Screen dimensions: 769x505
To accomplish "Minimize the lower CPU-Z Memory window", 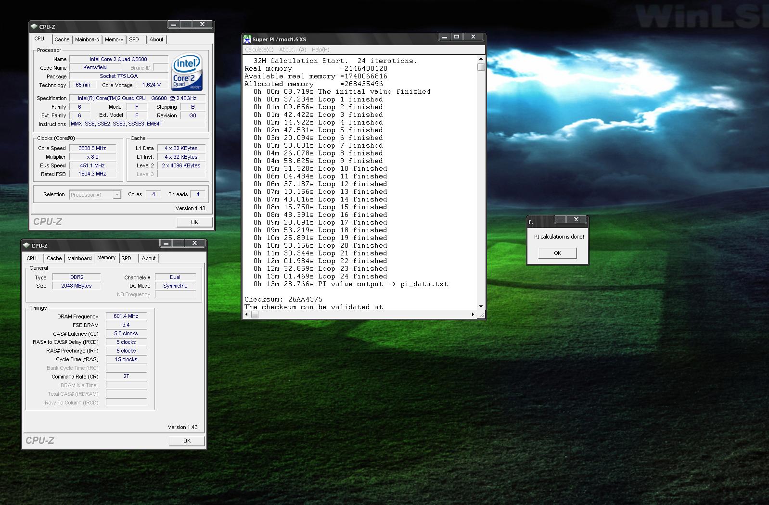I will click(x=166, y=243).
